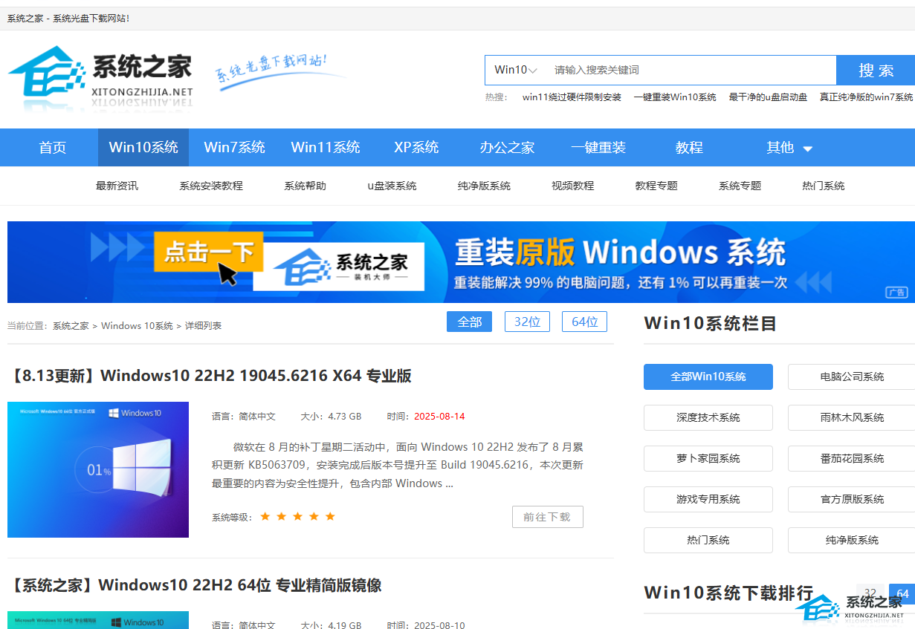Focus the search keyword input field
The height and width of the screenshot is (629, 915).
tap(691, 70)
